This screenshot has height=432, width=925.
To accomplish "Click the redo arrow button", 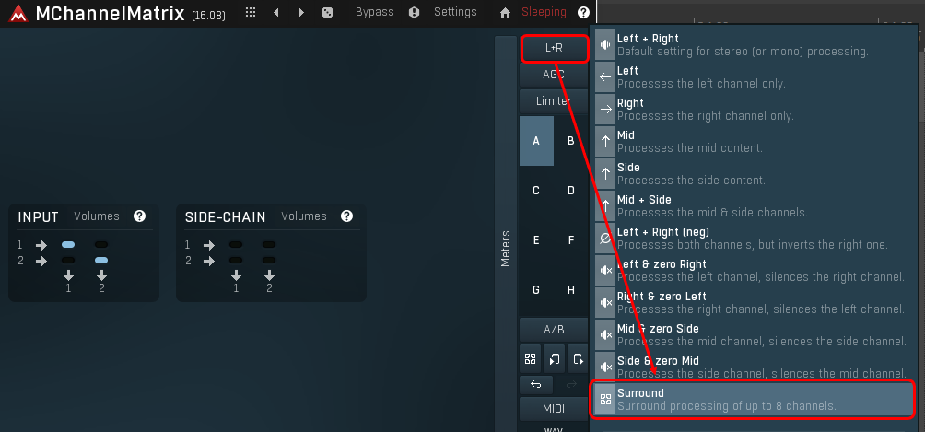I will tap(571, 385).
